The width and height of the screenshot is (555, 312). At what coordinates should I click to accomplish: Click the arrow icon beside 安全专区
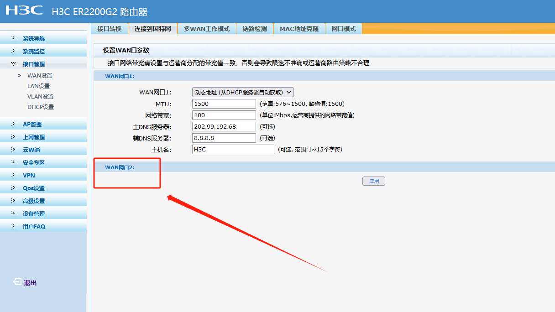click(13, 162)
